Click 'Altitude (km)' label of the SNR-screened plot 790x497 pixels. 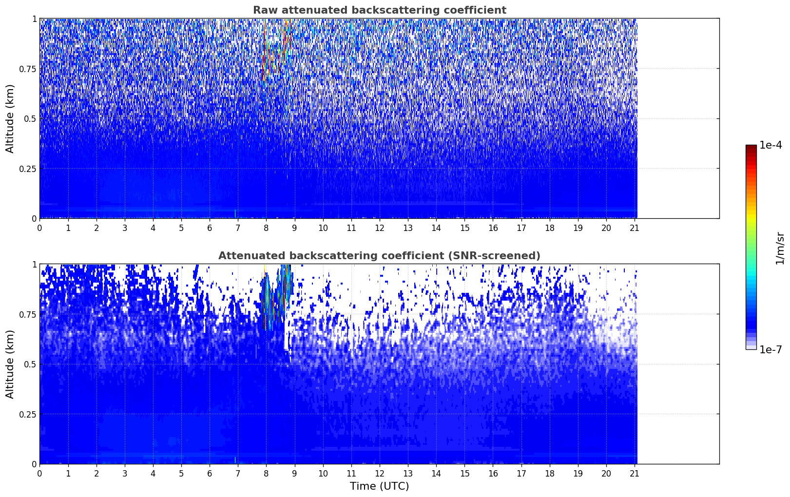(x=10, y=364)
